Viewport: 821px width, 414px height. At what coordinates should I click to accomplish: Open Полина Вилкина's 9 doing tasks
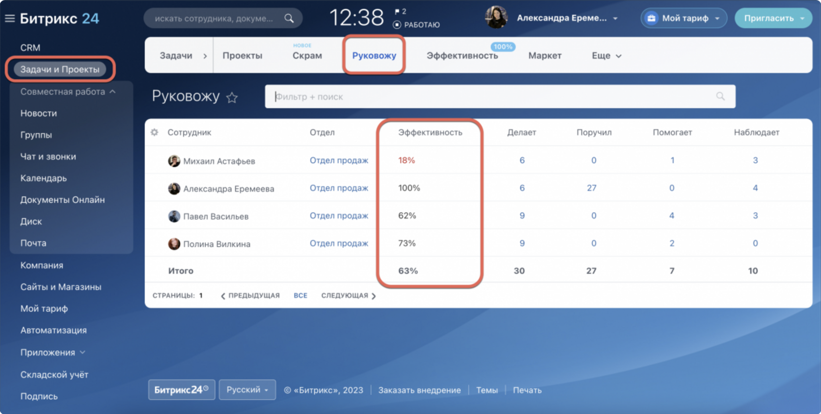click(522, 243)
